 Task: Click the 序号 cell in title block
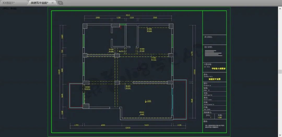click(208, 116)
